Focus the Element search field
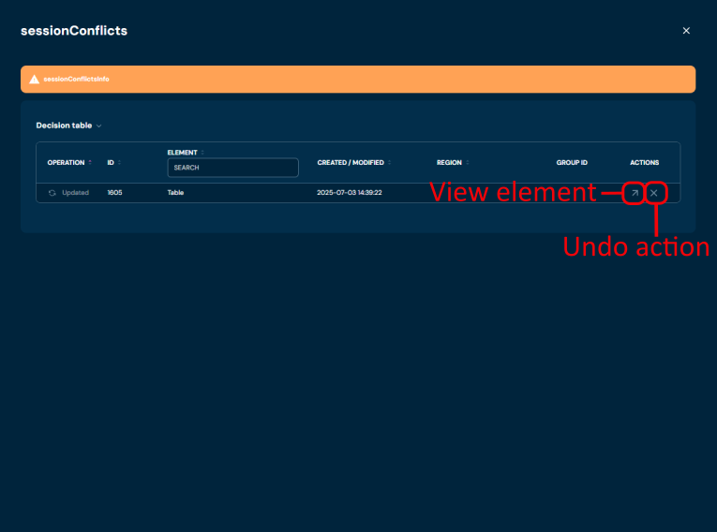This screenshot has height=532, width=717. tap(232, 168)
